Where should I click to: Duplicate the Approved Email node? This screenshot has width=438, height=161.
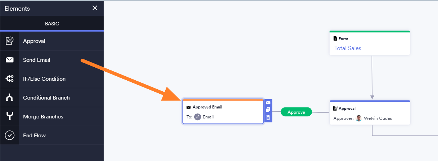pyautogui.click(x=268, y=110)
